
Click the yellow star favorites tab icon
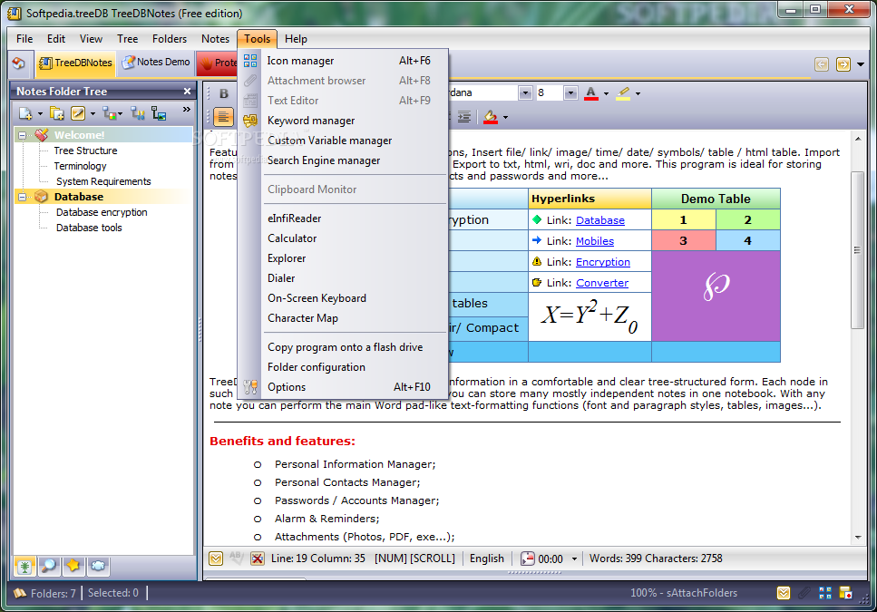tap(73, 566)
